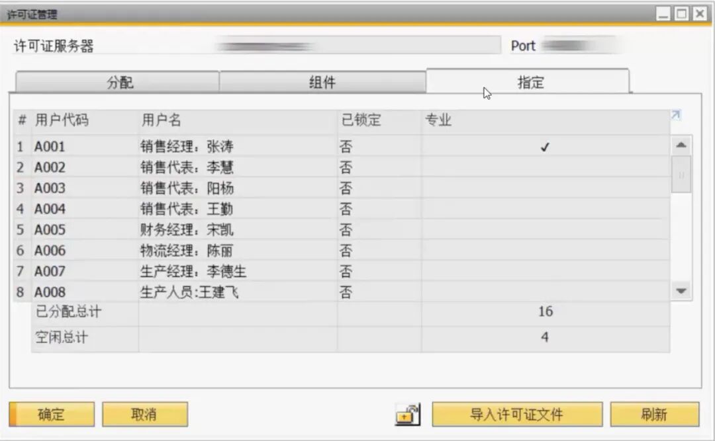This screenshot has height=441, width=715.
Task: Click the scrollbar down arrow icon
Action: point(683,290)
